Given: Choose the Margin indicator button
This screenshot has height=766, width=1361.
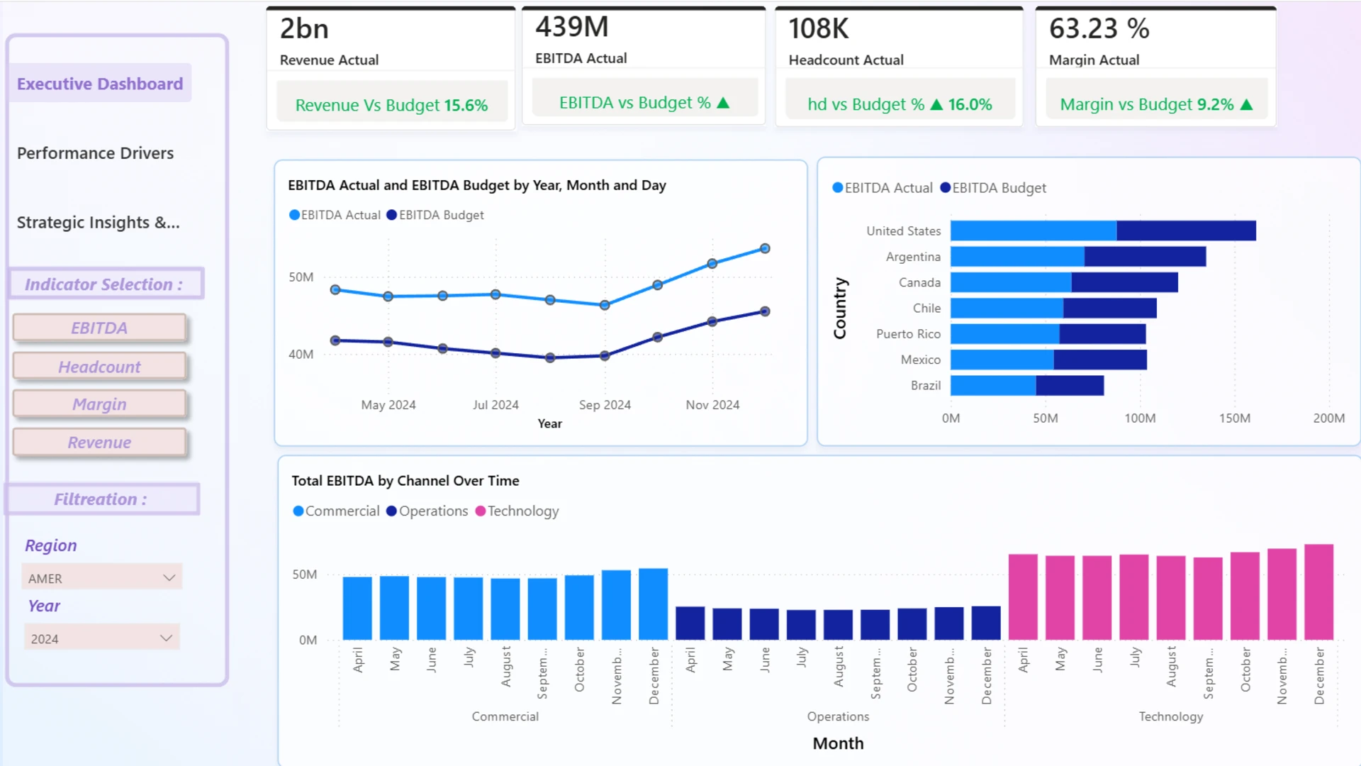Looking at the screenshot, I should pos(99,404).
